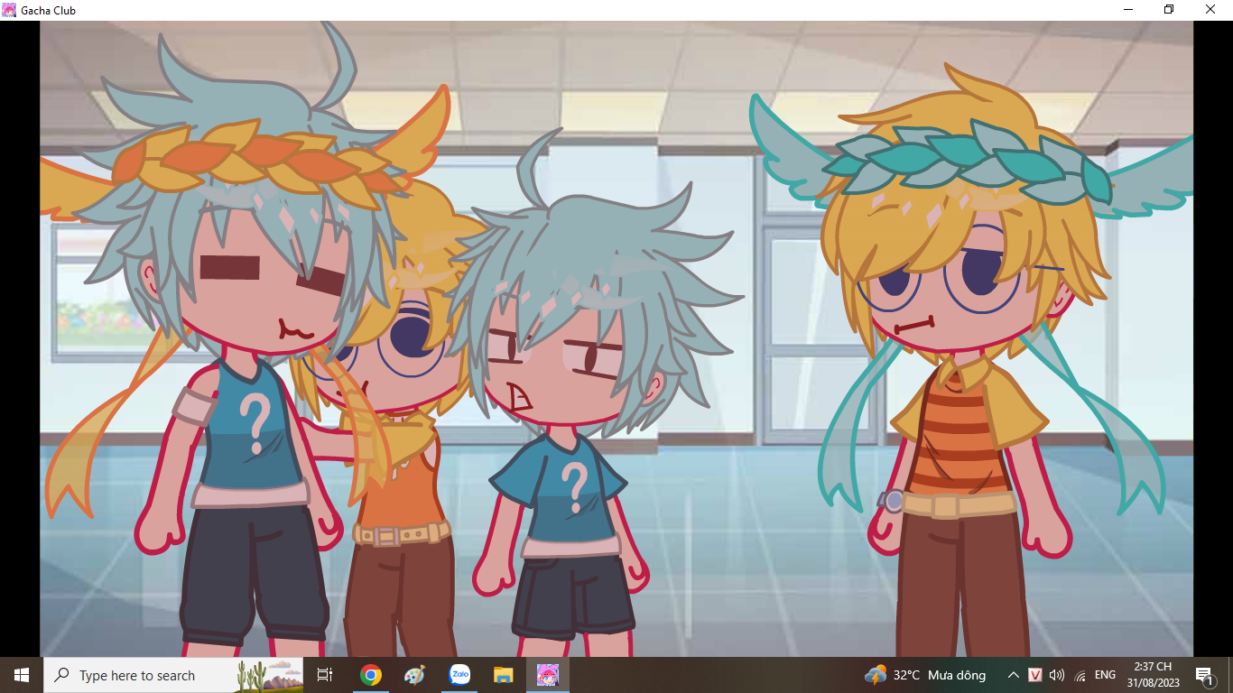The width and height of the screenshot is (1233, 693).
Task: Click the Gacha Club title bar icon
Action: [9, 10]
